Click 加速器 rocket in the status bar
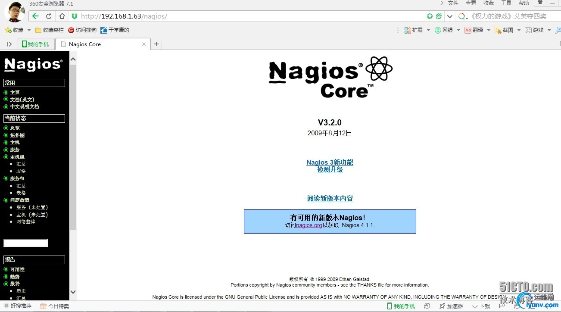This screenshot has width=561, height=312. click(x=451, y=306)
